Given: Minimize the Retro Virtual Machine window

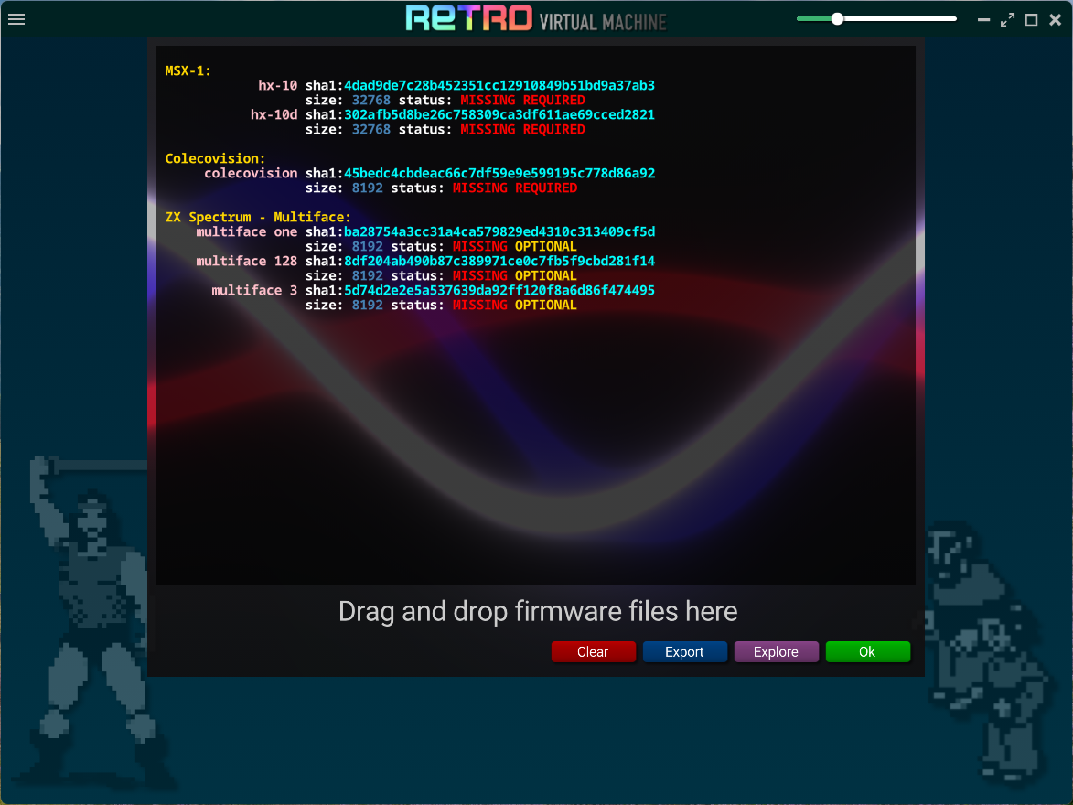Looking at the screenshot, I should 983,20.
